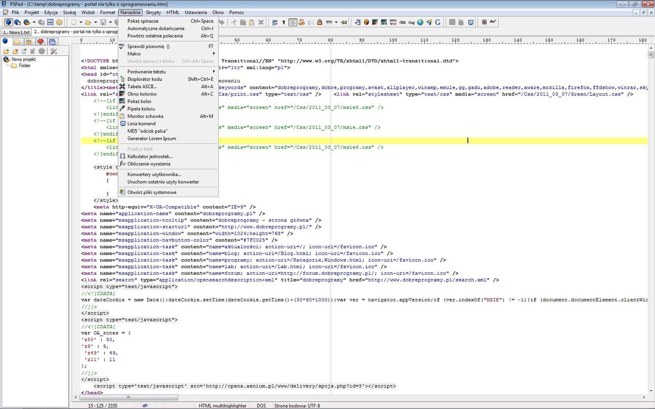Toggle line numbers toolbar button

[x=311, y=22]
